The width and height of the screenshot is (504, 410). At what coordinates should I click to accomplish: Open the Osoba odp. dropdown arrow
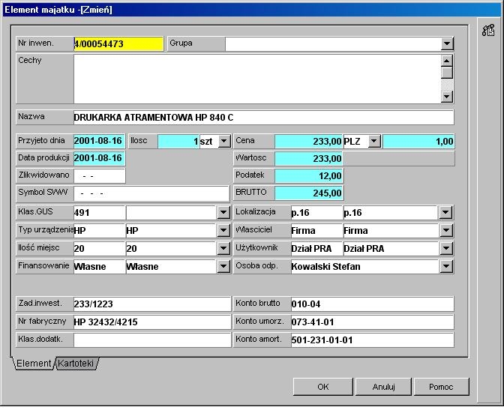[x=445, y=266]
